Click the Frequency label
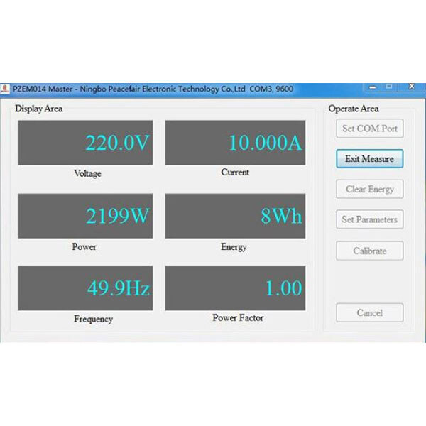The image size is (426, 426). click(x=93, y=319)
